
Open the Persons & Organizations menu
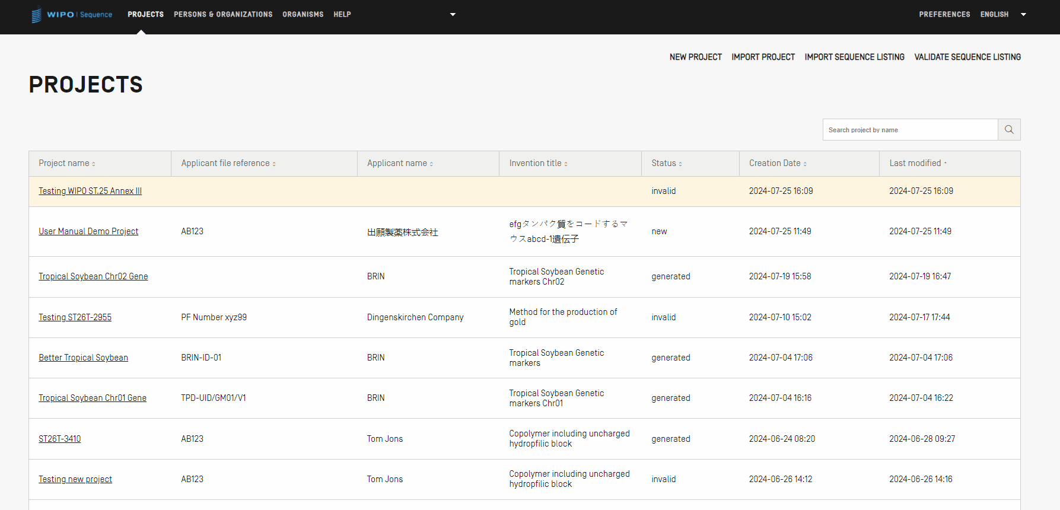pos(223,14)
